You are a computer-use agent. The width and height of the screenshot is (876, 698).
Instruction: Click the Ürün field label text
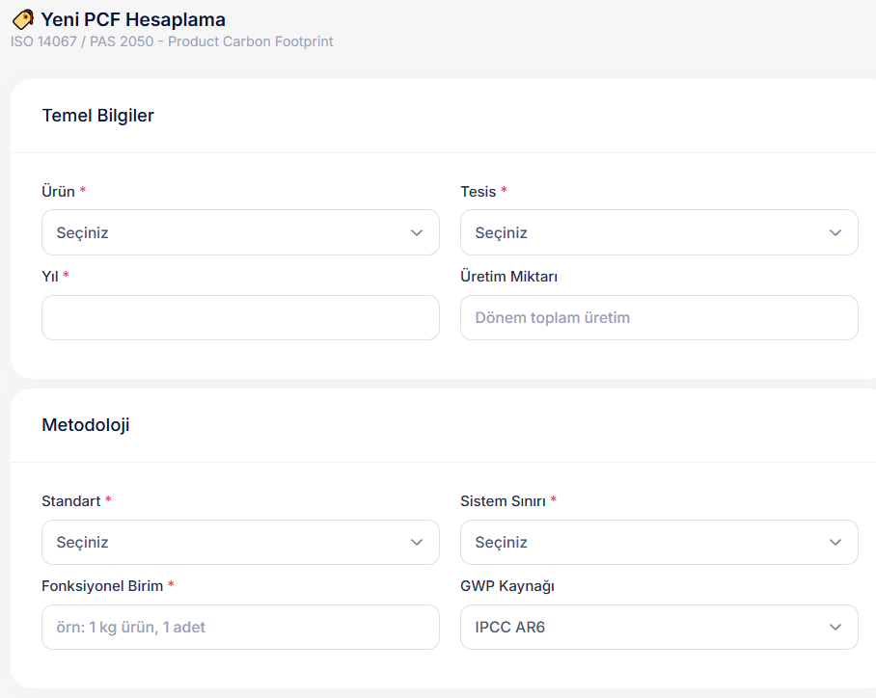point(58,192)
